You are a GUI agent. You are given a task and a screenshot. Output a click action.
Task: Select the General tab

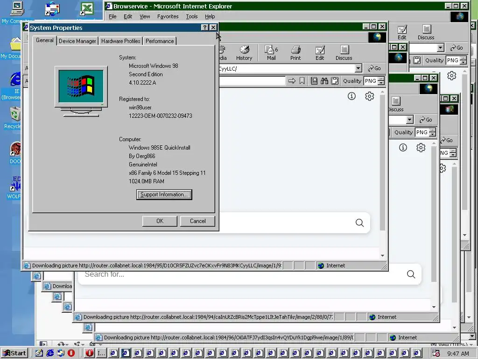coord(44,40)
